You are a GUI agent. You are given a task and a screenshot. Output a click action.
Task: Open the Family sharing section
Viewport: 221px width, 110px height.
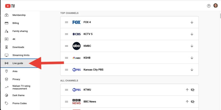[20, 31]
